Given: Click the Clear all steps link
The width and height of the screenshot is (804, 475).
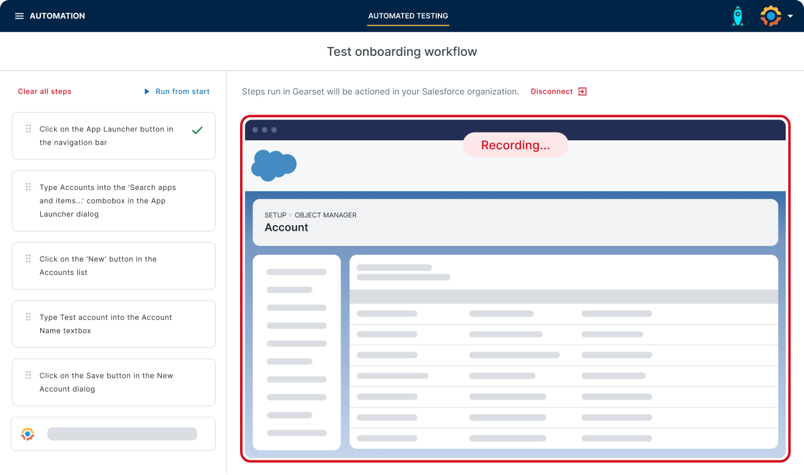Looking at the screenshot, I should 45,91.
